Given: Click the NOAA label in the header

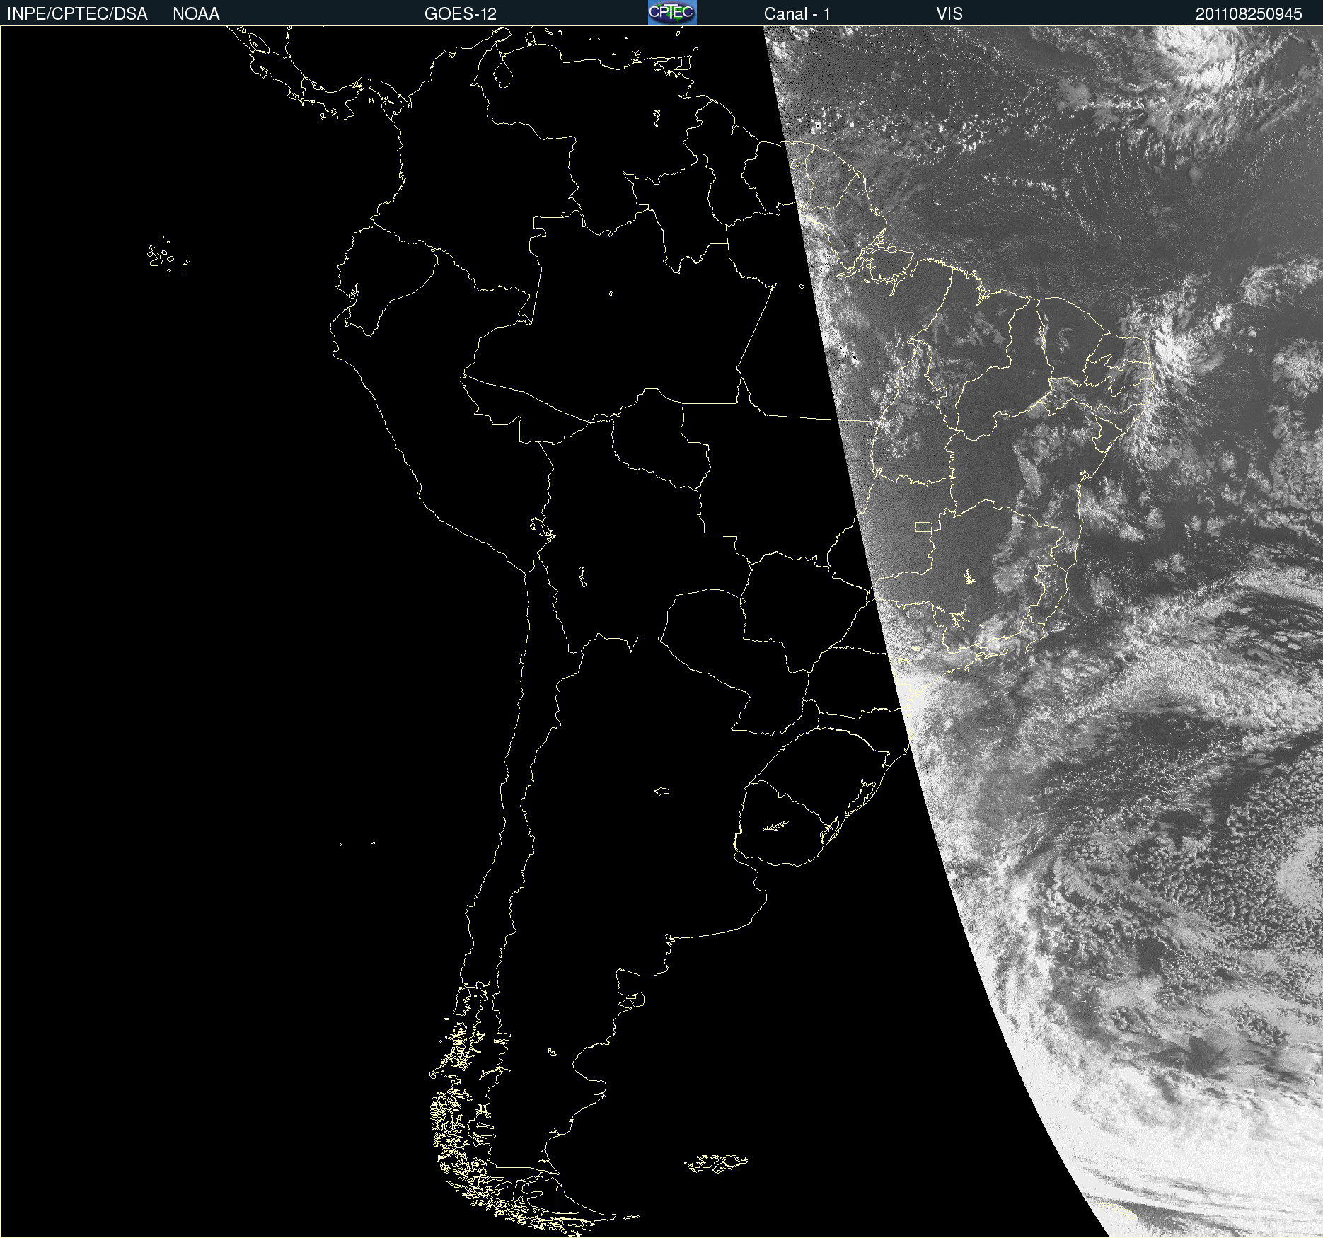Looking at the screenshot, I should (196, 14).
